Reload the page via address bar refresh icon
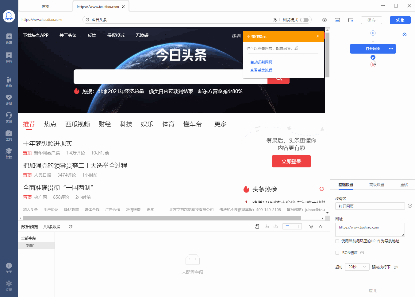This screenshot has width=415, height=297. 87,20
